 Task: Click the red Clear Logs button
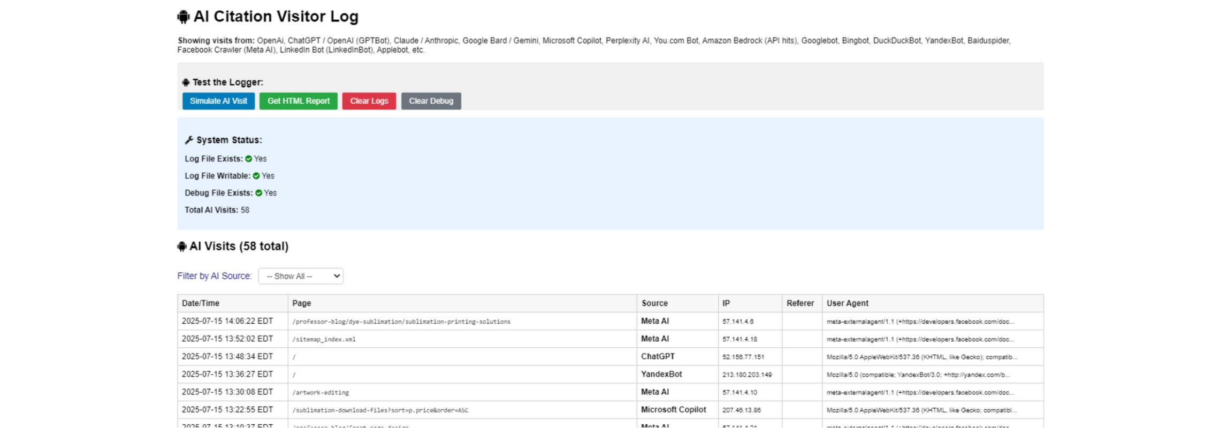click(369, 101)
